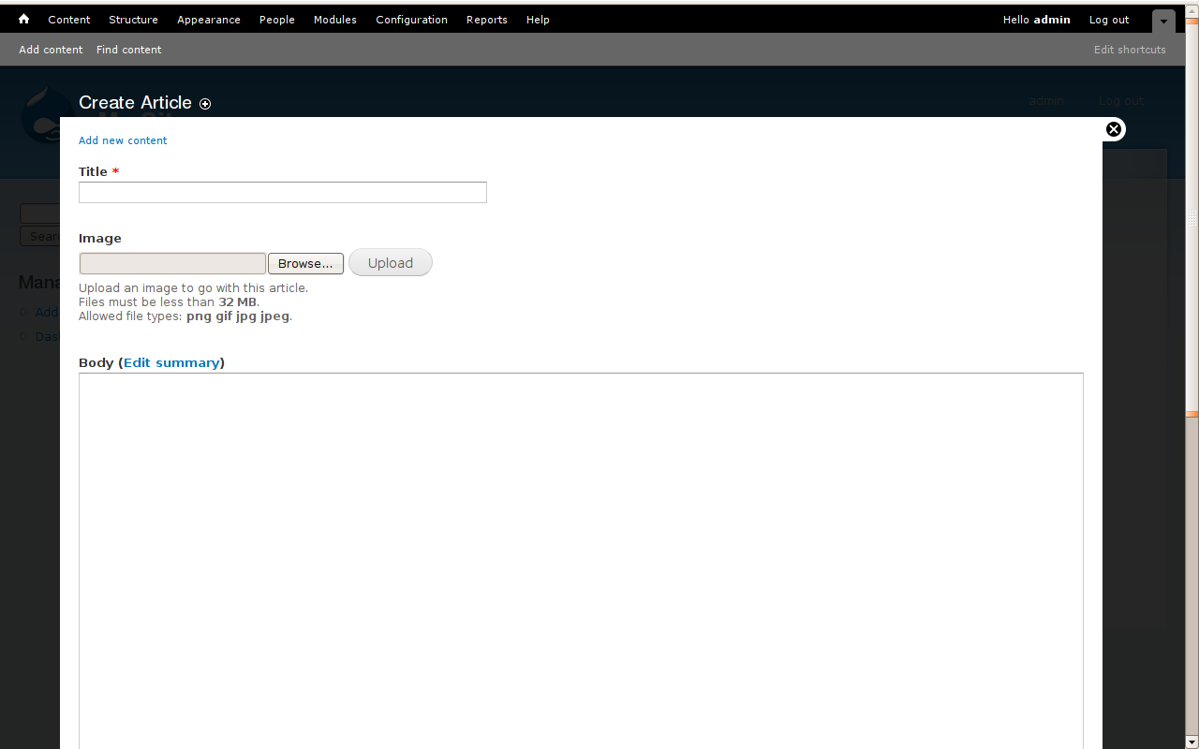
Task: Click the home icon in the admin toolbar
Action: 22,19
